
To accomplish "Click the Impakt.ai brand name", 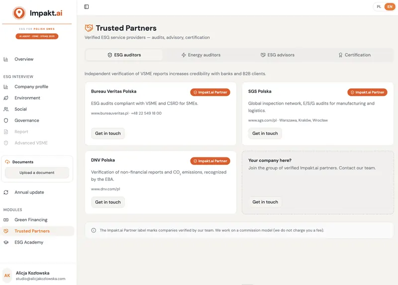I will pos(46,13).
